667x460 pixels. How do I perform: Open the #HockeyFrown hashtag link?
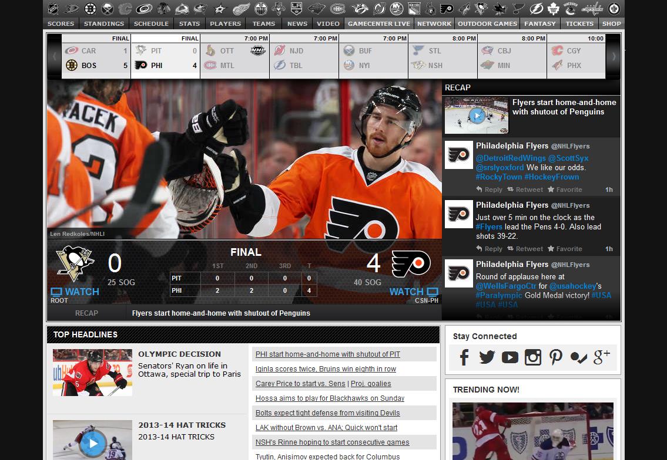[x=552, y=177]
